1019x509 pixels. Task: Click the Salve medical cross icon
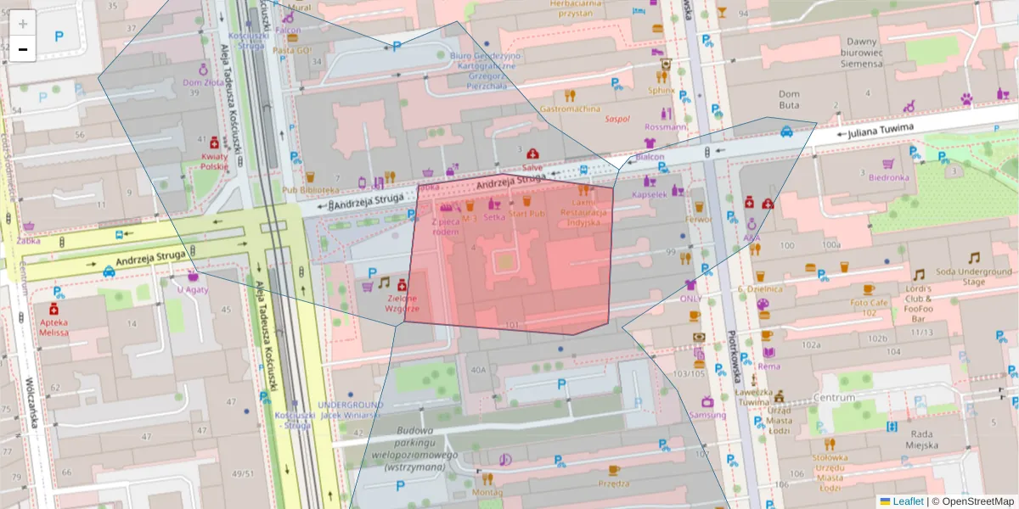[533, 155]
